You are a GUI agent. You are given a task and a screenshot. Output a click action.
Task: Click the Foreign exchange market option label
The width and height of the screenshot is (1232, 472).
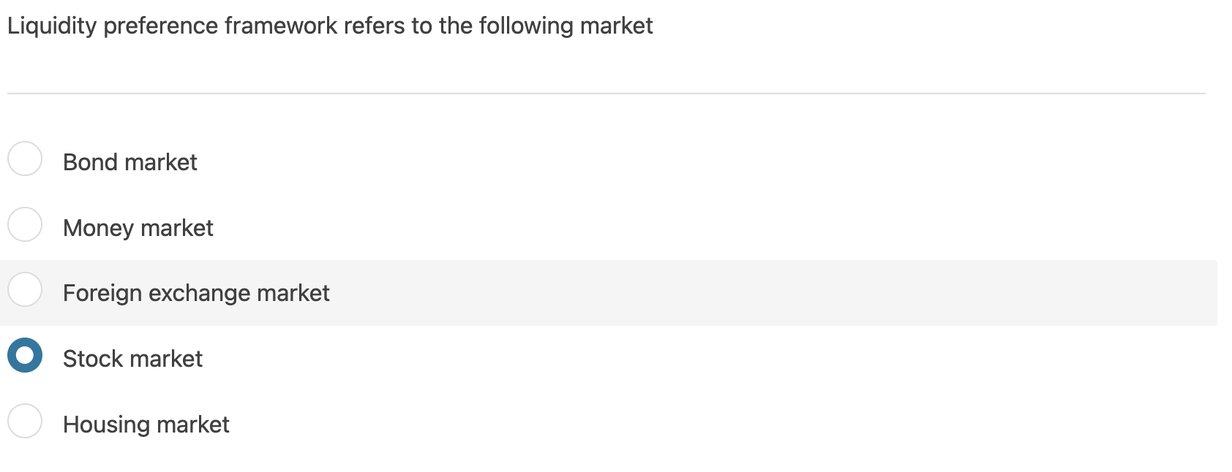pos(196,294)
